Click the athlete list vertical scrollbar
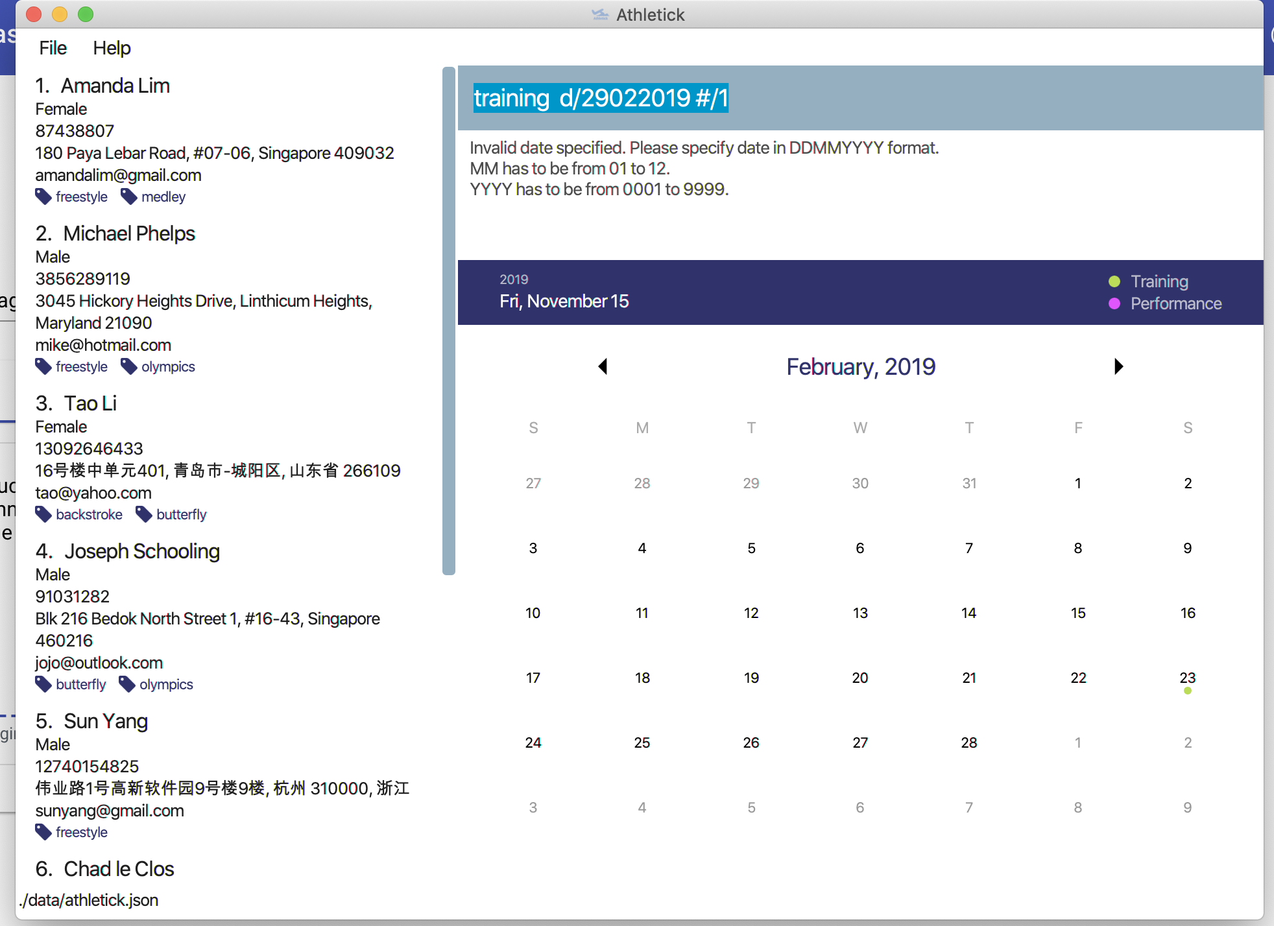1274x926 pixels. (x=448, y=320)
